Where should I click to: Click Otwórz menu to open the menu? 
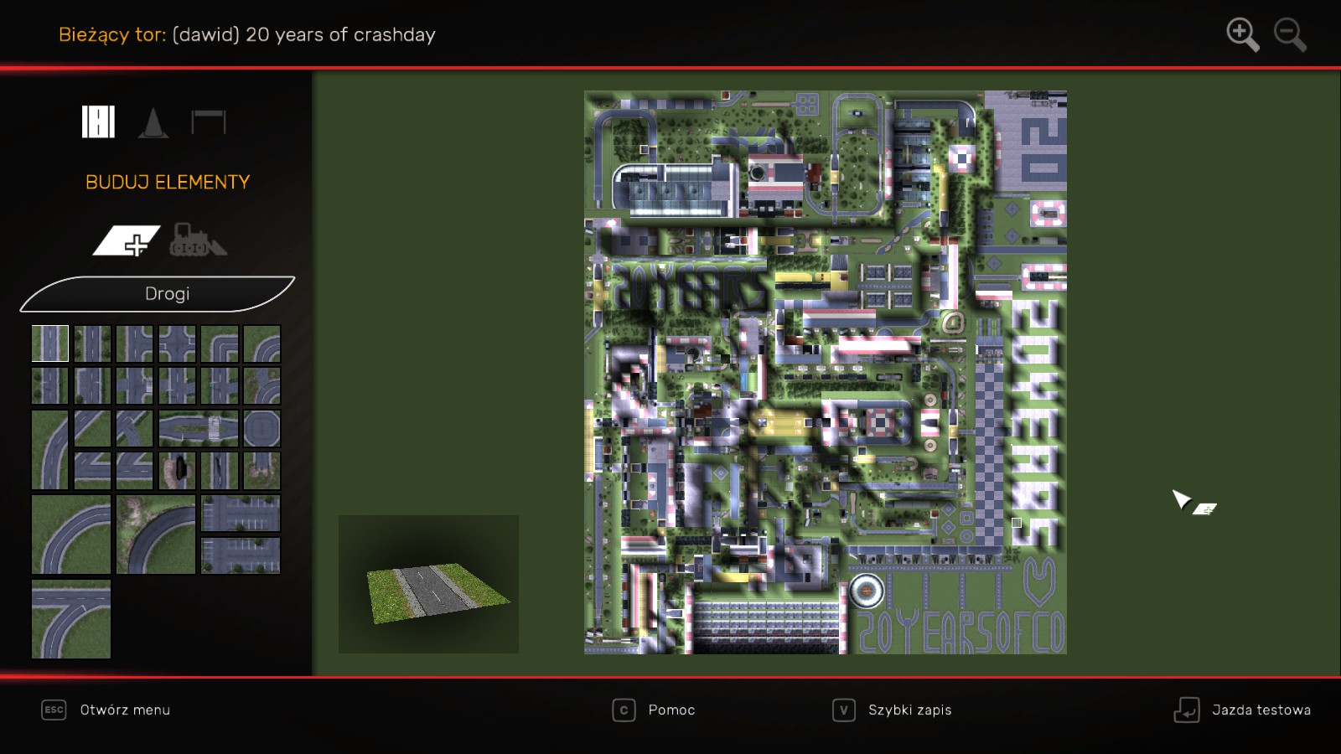124,710
